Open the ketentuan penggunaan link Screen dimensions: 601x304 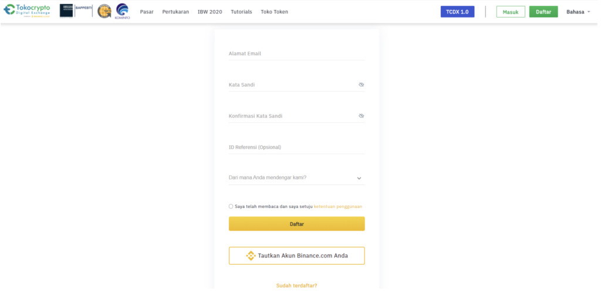pos(337,206)
